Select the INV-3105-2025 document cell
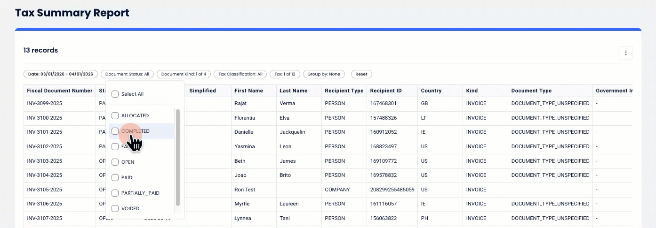 pyautogui.click(x=45, y=190)
